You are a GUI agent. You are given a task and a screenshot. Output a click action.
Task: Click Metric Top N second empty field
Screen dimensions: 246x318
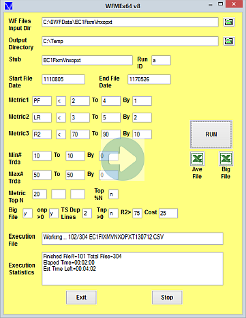click(x=59, y=194)
